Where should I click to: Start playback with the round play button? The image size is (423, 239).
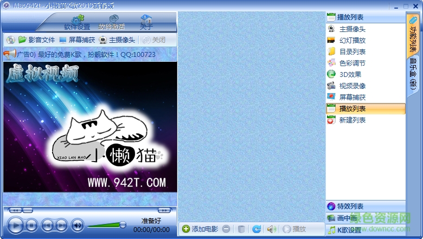point(15,225)
